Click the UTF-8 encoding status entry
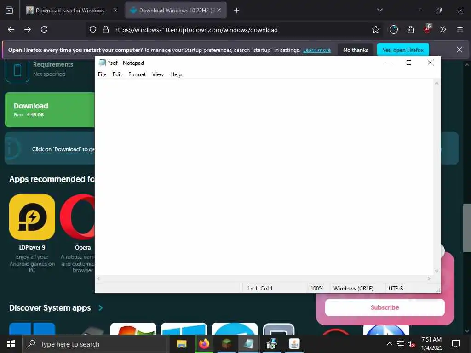The image size is (471, 353). [396, 289]
